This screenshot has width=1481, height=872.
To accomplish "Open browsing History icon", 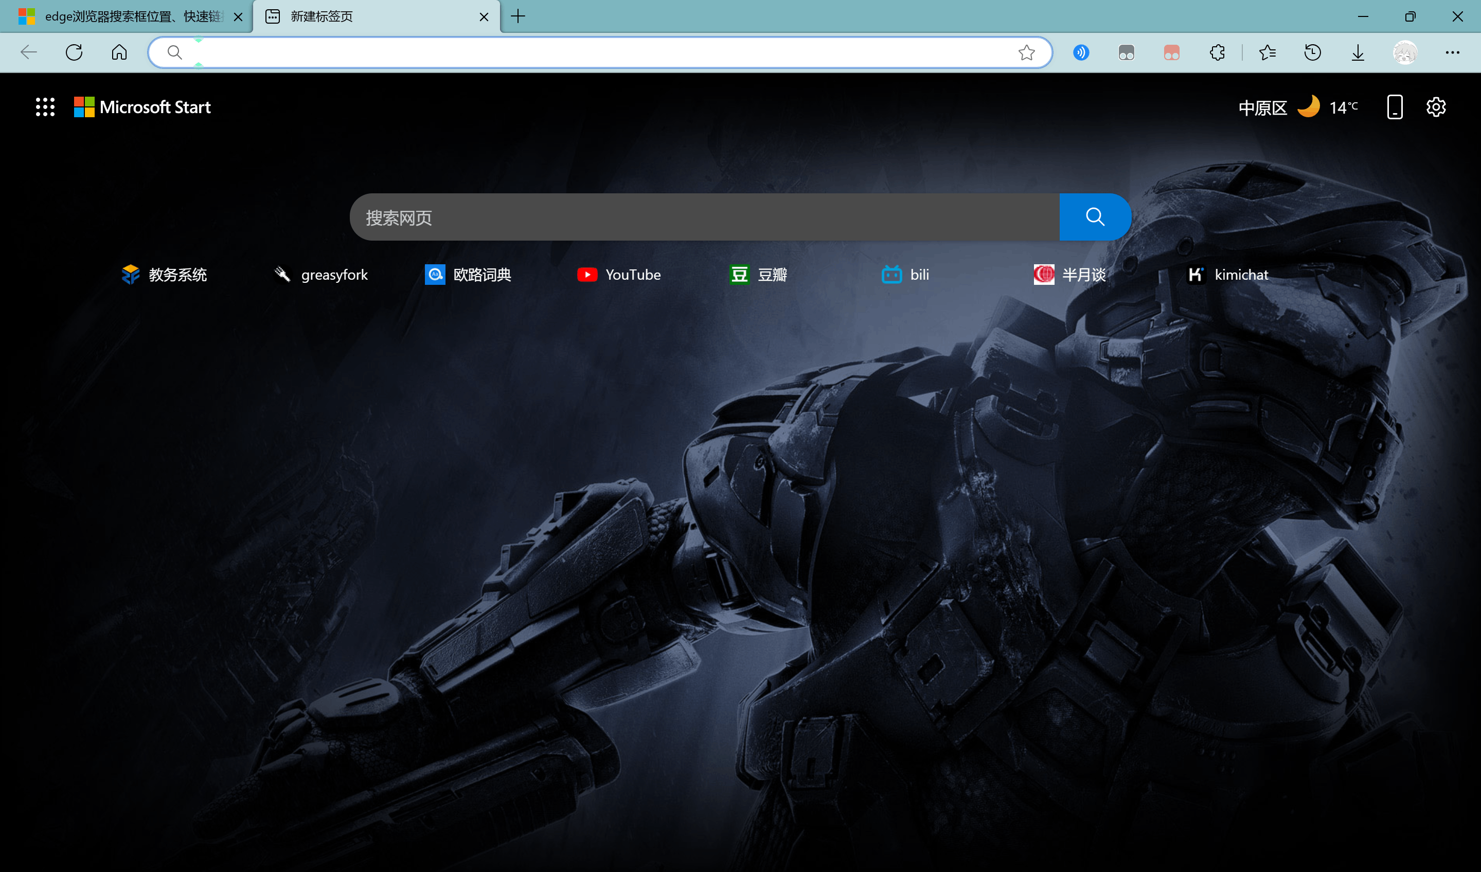I will [x=1312, y=52].
